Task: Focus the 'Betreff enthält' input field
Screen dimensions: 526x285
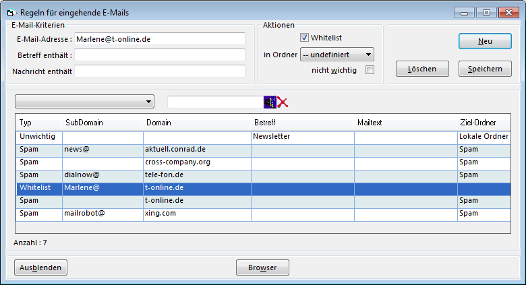Action: click(159, 55)
